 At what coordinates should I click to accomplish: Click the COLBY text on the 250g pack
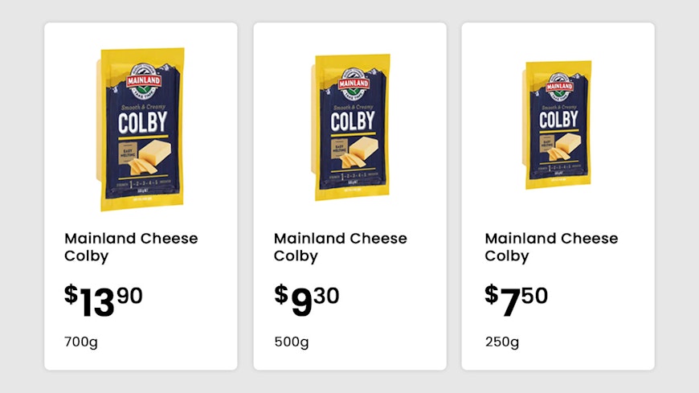click(x=557, y=120)
